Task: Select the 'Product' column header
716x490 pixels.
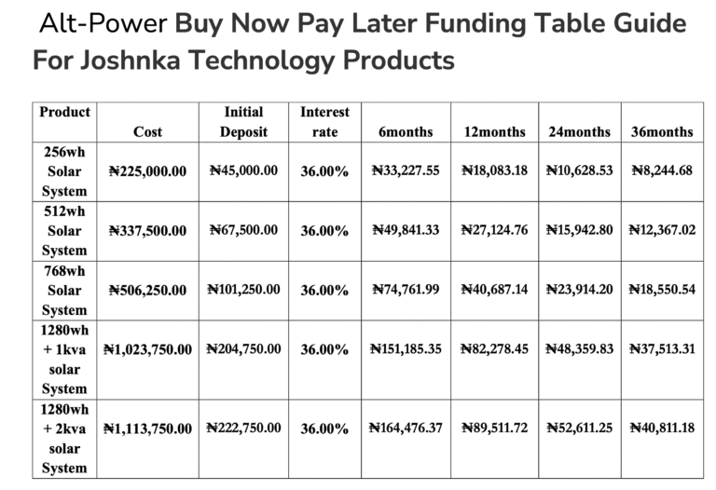Action: click(64, 113)
